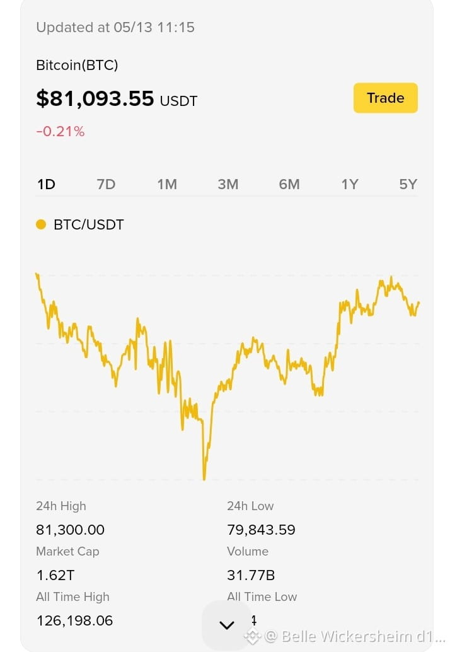
Task: Click the 24h Low value 79,843.59
Action: [x=261, y=530]
